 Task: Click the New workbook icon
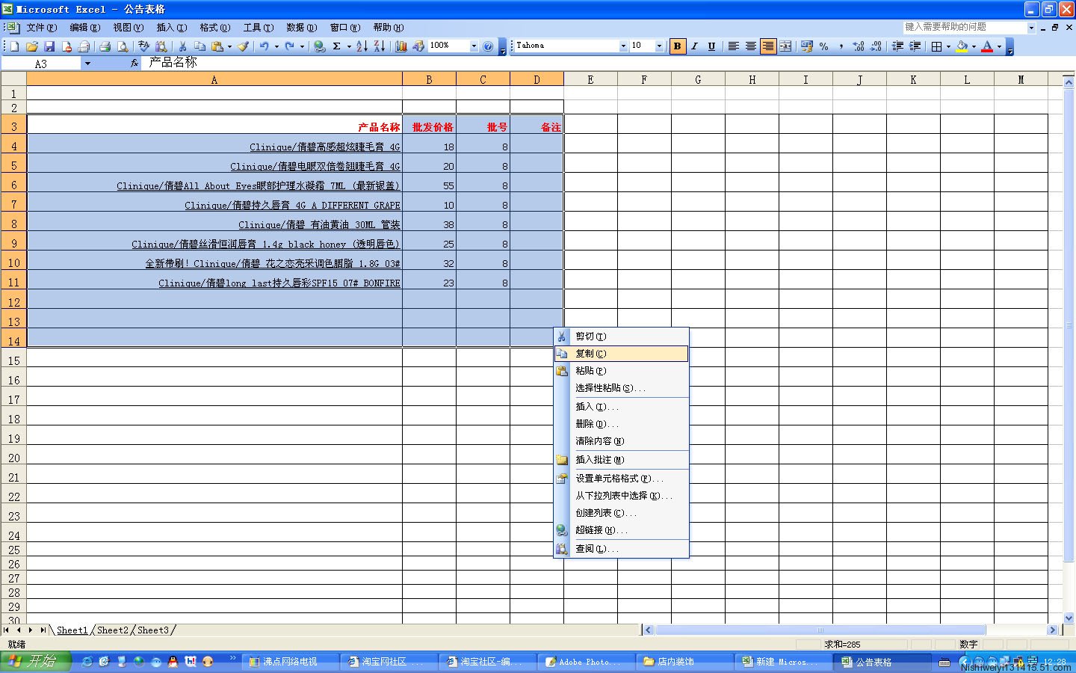(14, 46)
